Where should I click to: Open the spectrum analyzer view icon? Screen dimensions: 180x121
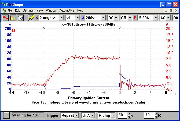coord(13,18)
